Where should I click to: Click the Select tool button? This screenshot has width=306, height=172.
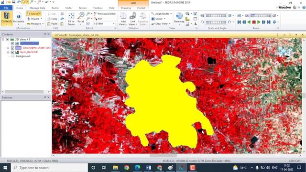tap(33, 14)
